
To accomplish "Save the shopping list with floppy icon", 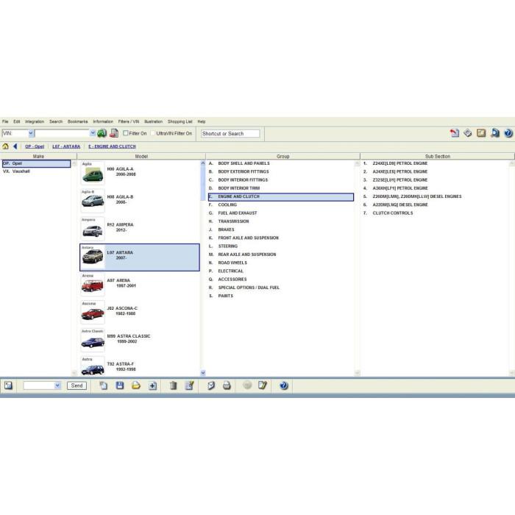I will [120, 386].
